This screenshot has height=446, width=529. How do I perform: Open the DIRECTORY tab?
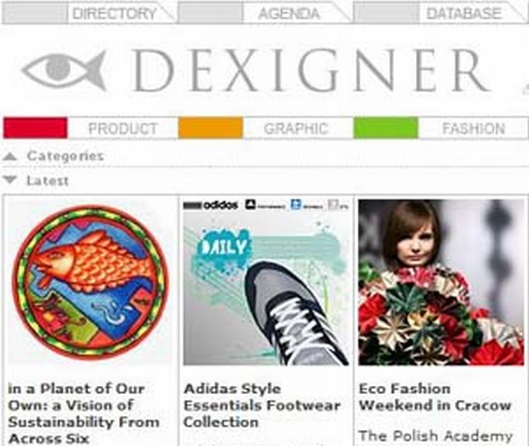[x=115, y=14]
